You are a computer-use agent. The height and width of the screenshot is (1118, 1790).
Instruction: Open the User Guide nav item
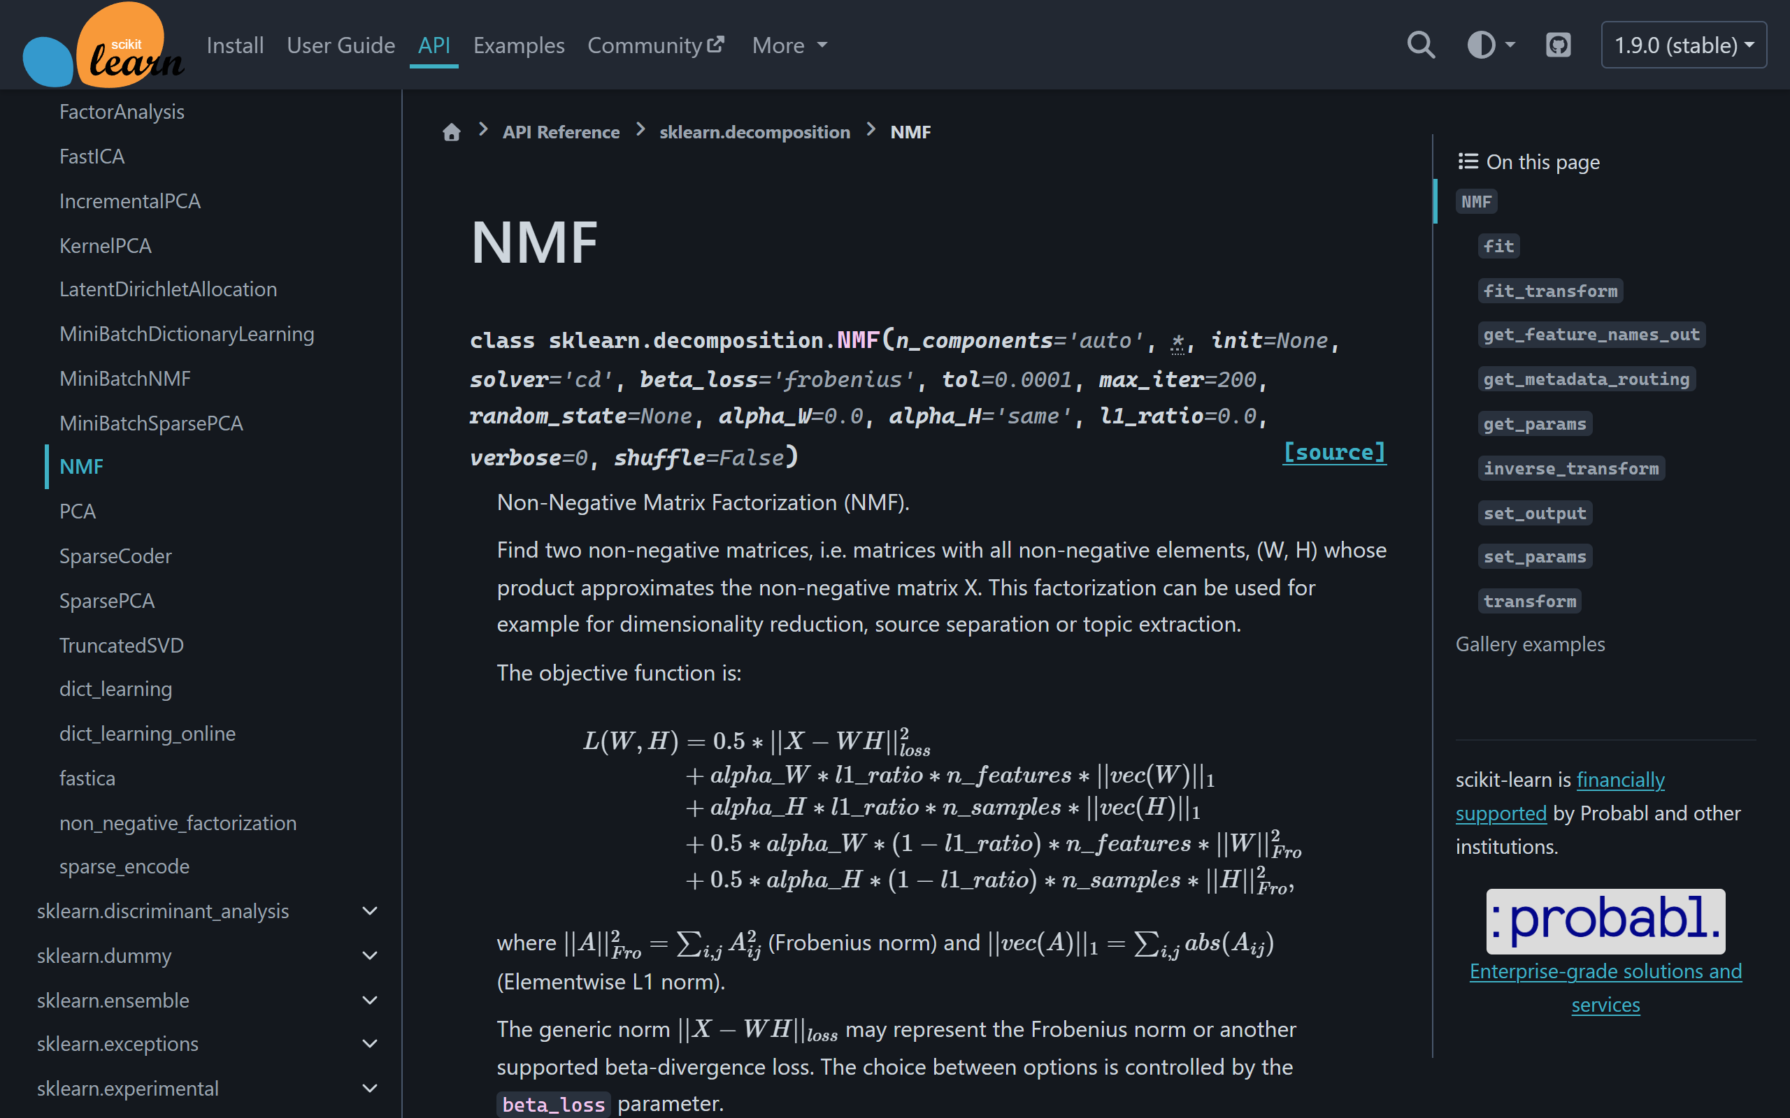pyautogui.click(x=341, y=45)
